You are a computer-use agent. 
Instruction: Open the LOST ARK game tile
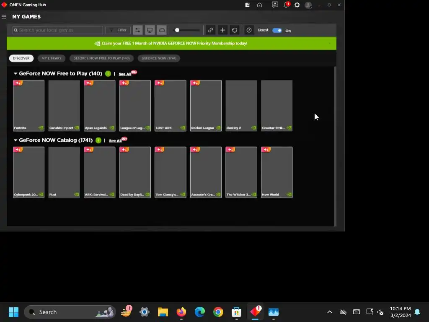[x=171, y=106]
